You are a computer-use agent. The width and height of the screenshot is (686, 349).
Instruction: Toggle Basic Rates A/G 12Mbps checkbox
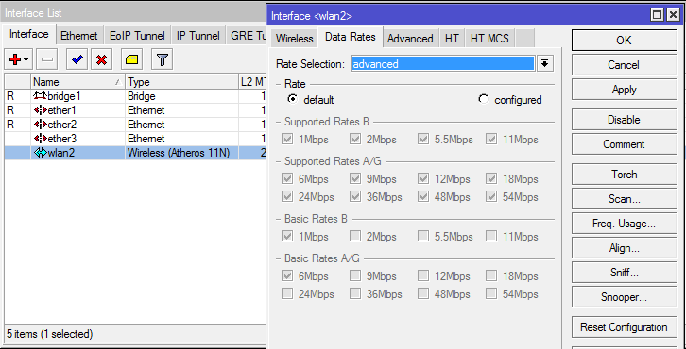422,275
